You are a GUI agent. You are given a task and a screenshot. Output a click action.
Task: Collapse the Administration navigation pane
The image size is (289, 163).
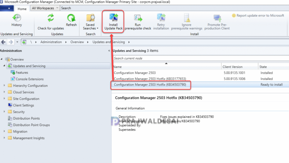[x=109, y=51]
